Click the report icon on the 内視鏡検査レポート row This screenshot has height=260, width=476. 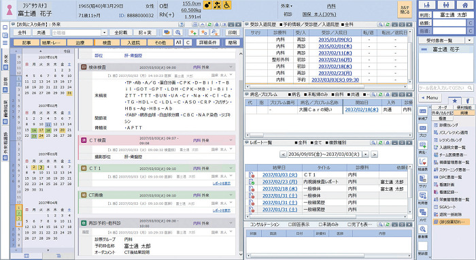pyautogui.click(x=251, y=182)
